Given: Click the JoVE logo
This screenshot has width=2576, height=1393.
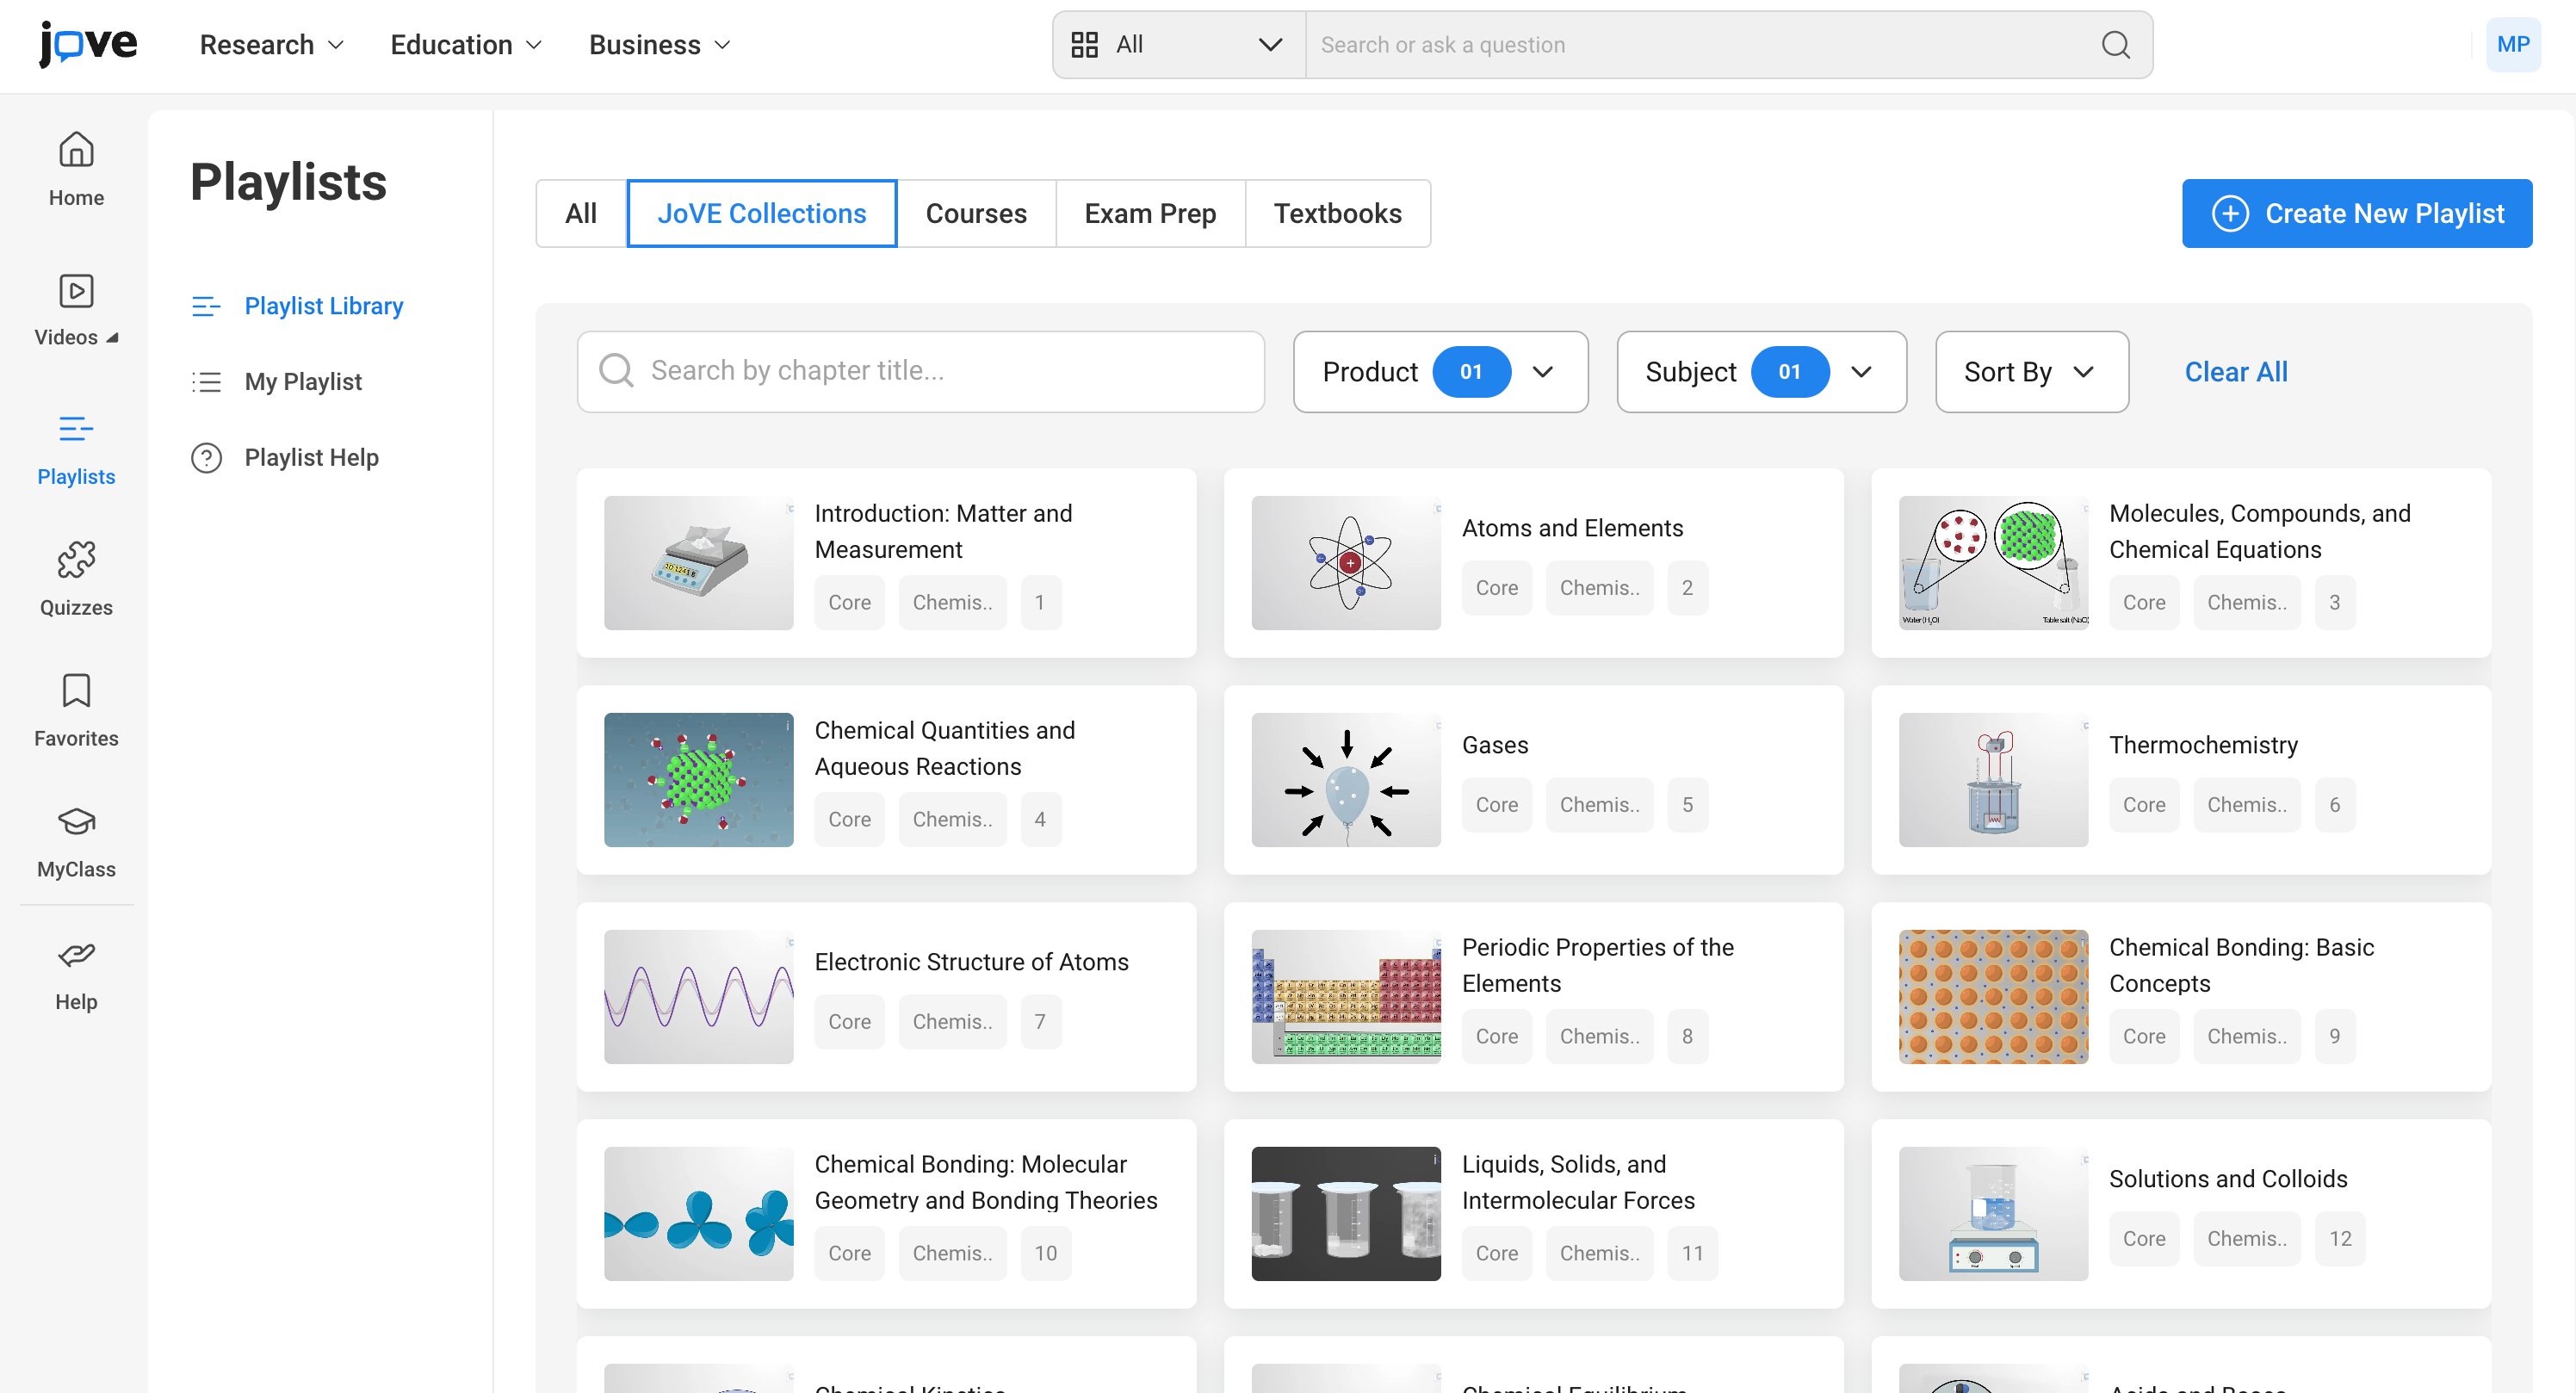Looking at the screenshot, I should coord(88,43).
